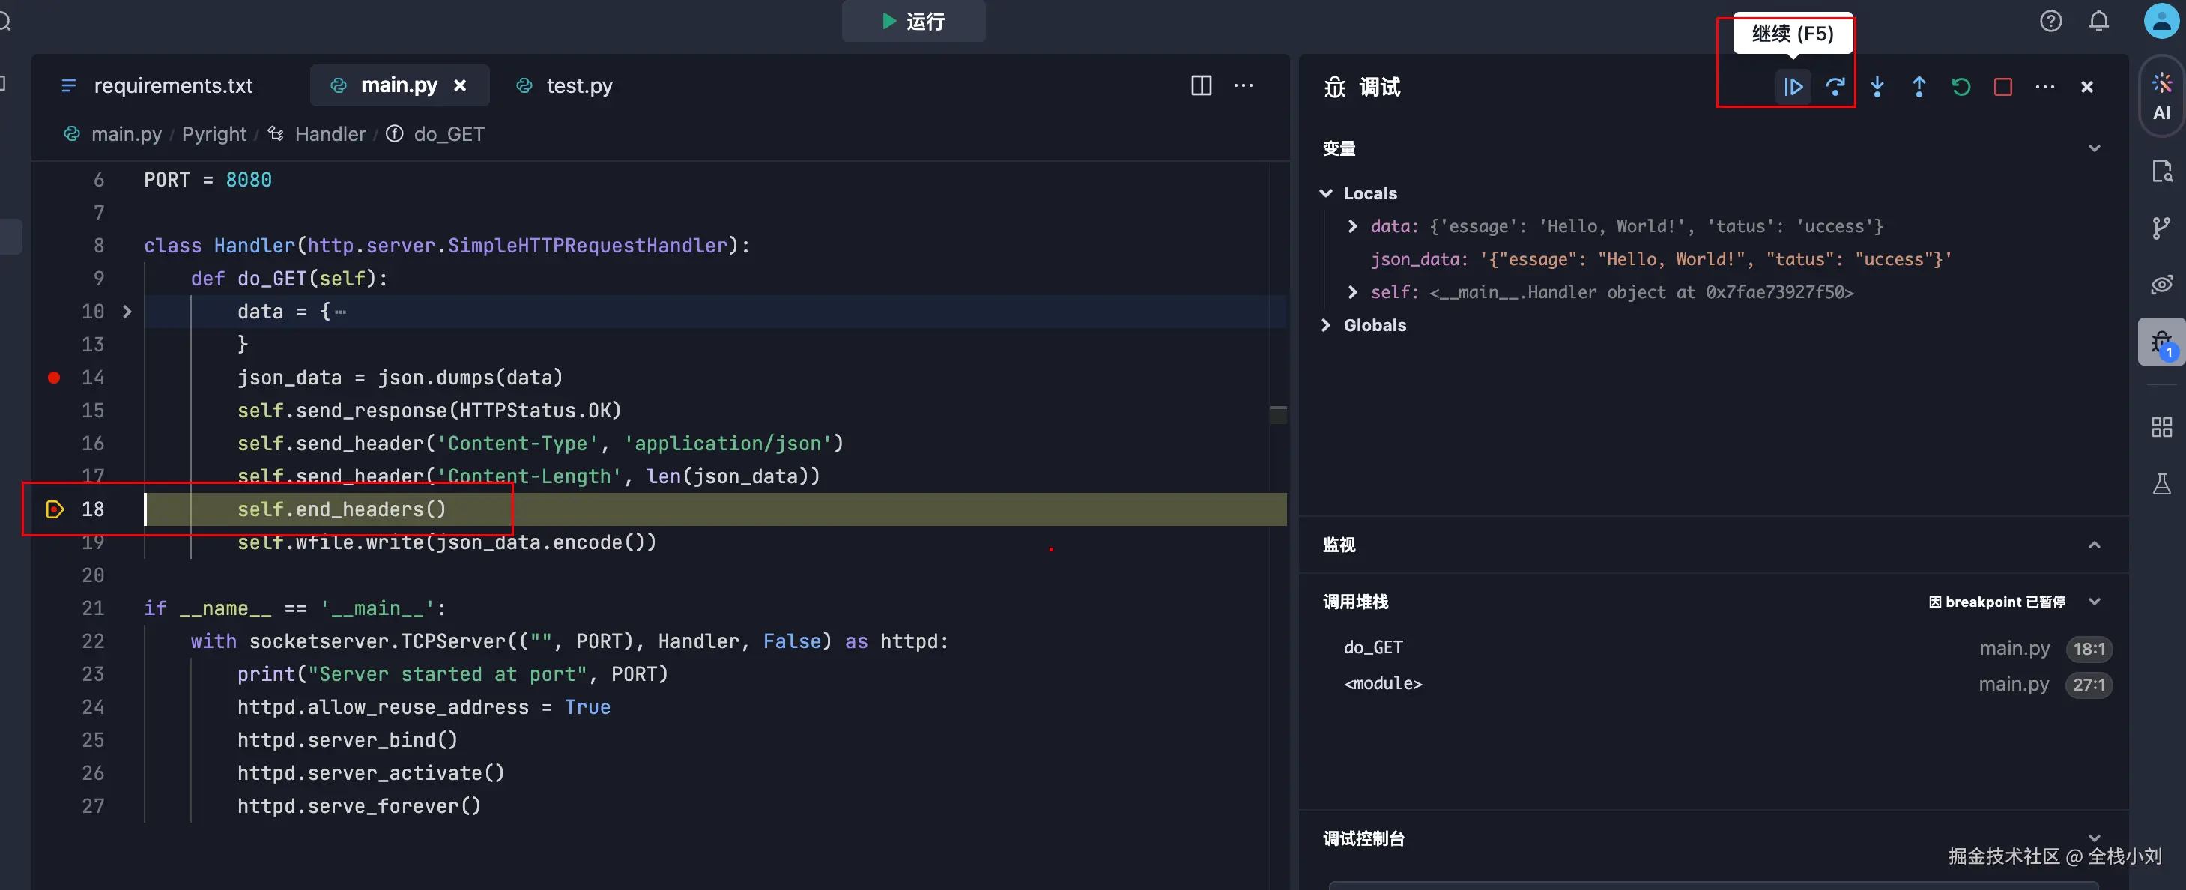The image size is (2186, 890).
Task: Click the green 运行 run button
Action: tap(913, 21)
